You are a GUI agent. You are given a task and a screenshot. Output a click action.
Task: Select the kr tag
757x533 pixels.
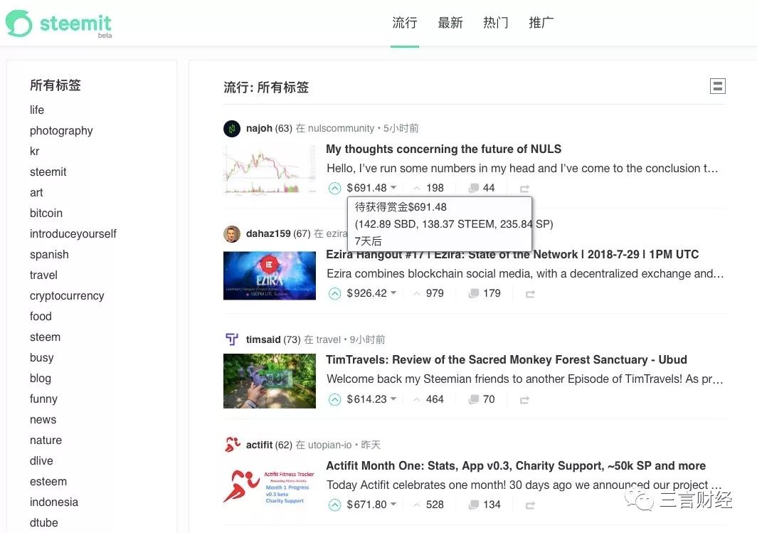pos(34,151)
